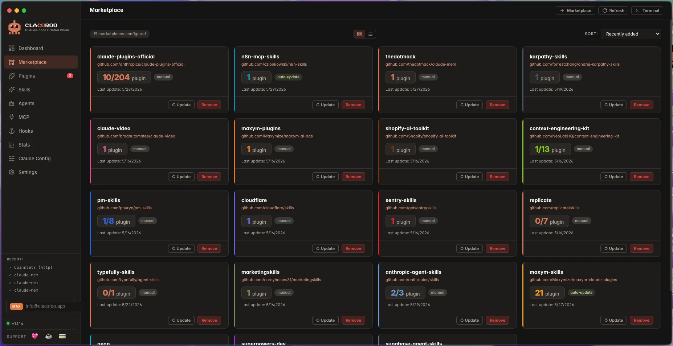Go to the Skills menu item
673x346 pixels.
point(41,90)
